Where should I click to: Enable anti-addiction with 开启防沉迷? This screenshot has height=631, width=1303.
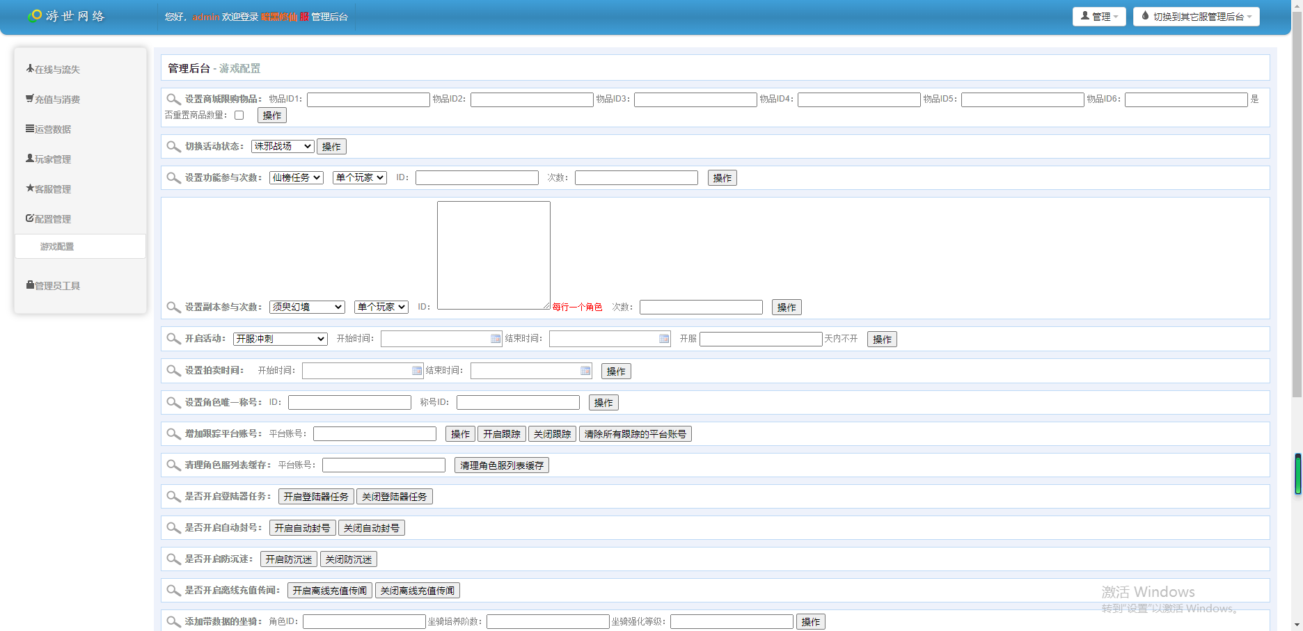(289, 559)
